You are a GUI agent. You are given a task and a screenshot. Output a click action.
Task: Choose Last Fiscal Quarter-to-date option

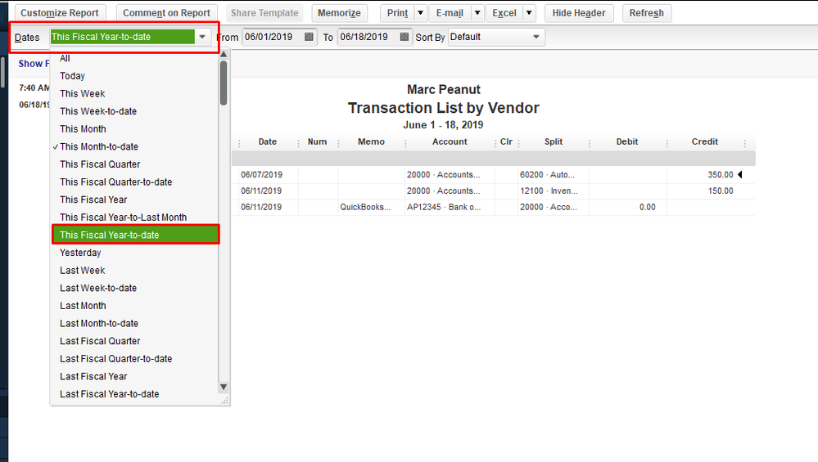point(134,359)
